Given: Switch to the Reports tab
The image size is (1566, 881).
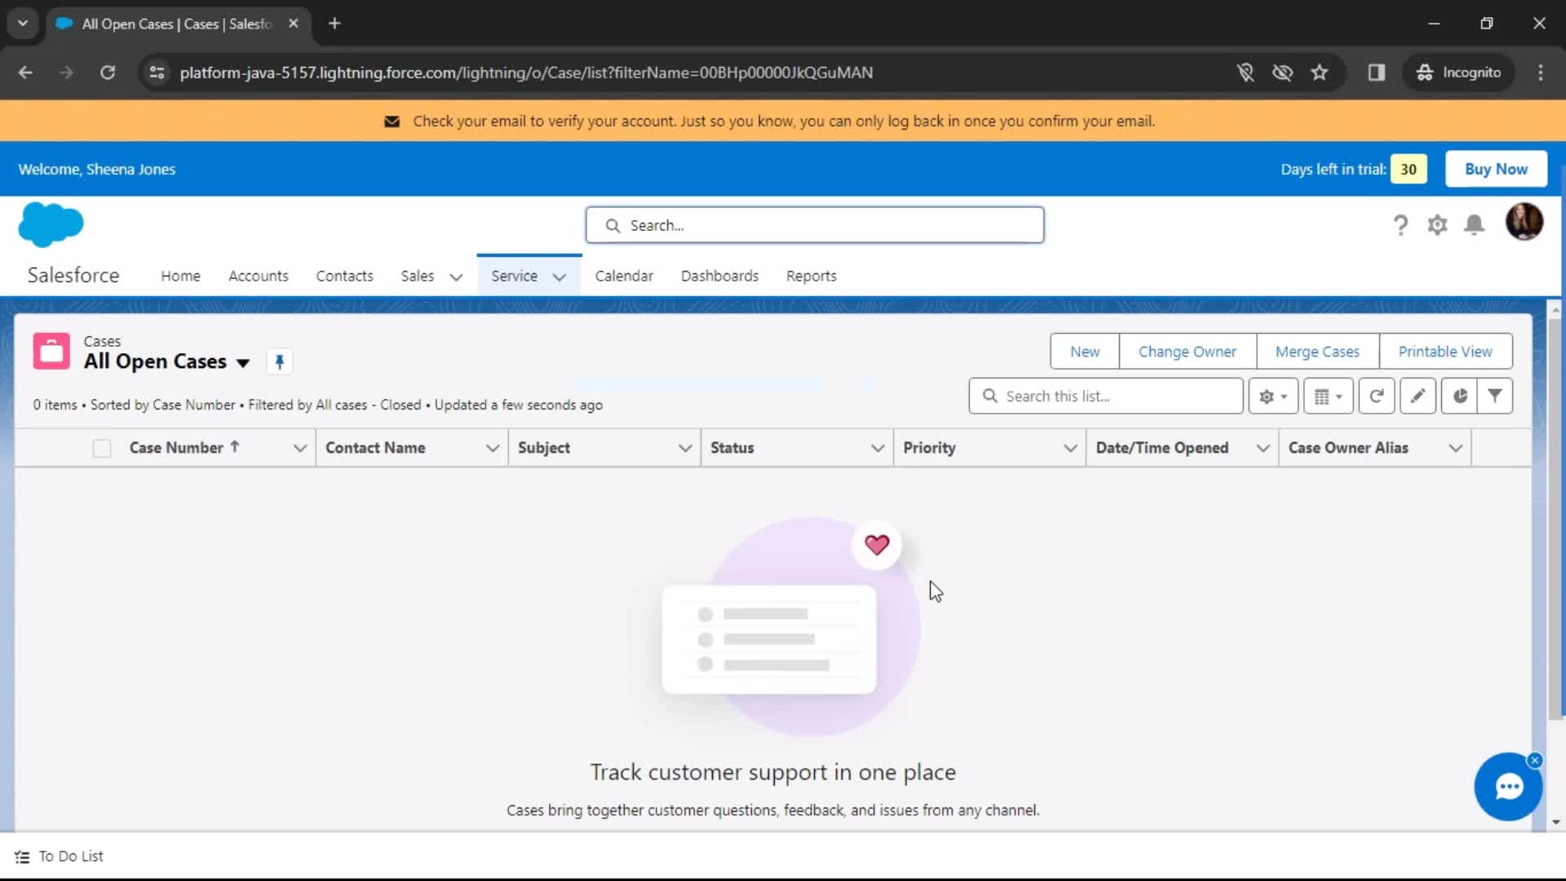Looking at the screenshot, I should [811, 276].
